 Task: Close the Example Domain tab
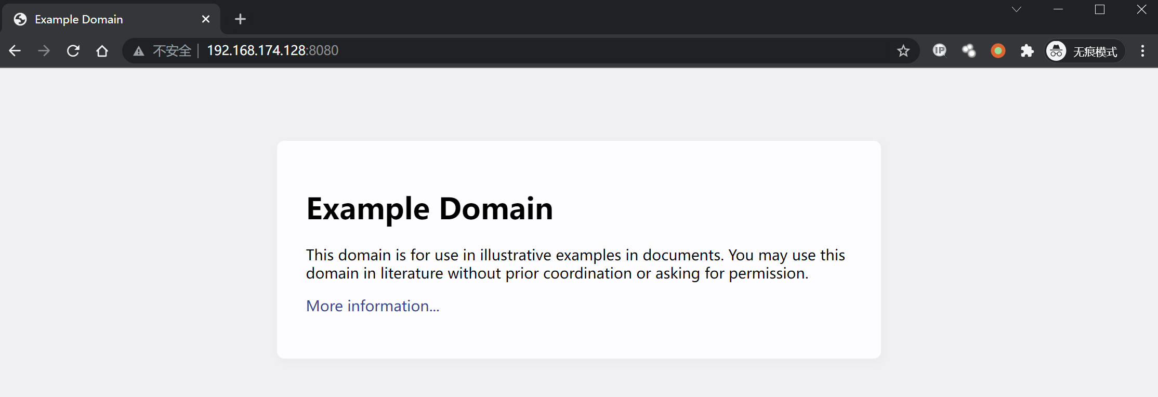tap(206, 19)
